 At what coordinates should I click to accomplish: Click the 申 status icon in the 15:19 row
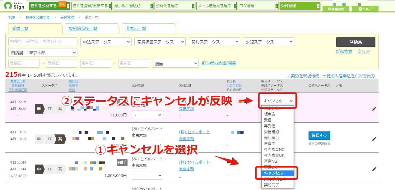tap(39, 109)
